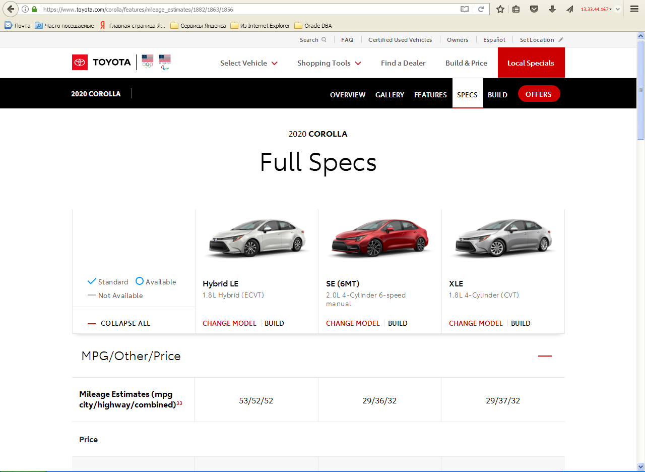Click CHANGE MODEL under Hybrid LE
This screenshot has width=645, height=472.
229,323
